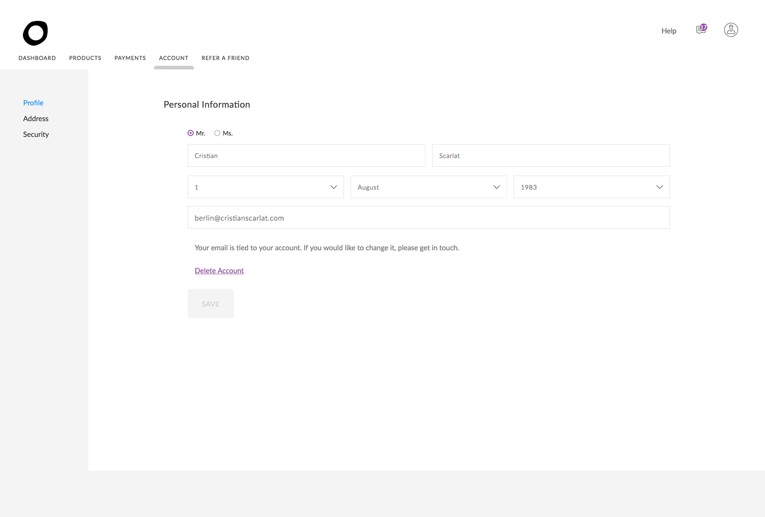Click the black ring logo
Image resolution: width=765 pixels, height=517 pixels.
tap(35, 33)
